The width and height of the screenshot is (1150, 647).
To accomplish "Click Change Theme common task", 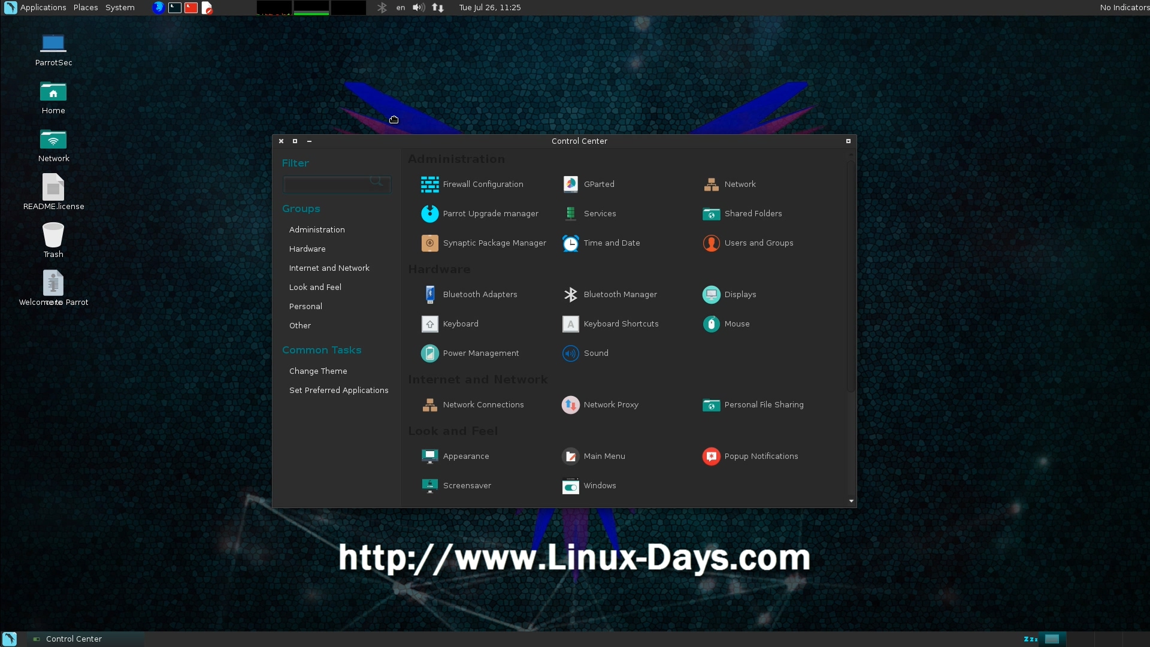I will [x=318, y=371].
